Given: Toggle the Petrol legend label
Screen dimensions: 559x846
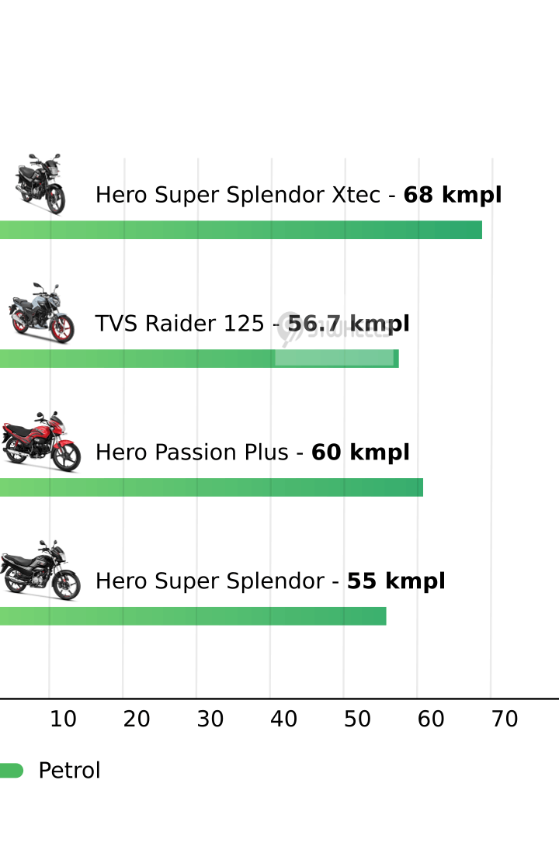Looking at the screenshot, I should coord(69,771).
